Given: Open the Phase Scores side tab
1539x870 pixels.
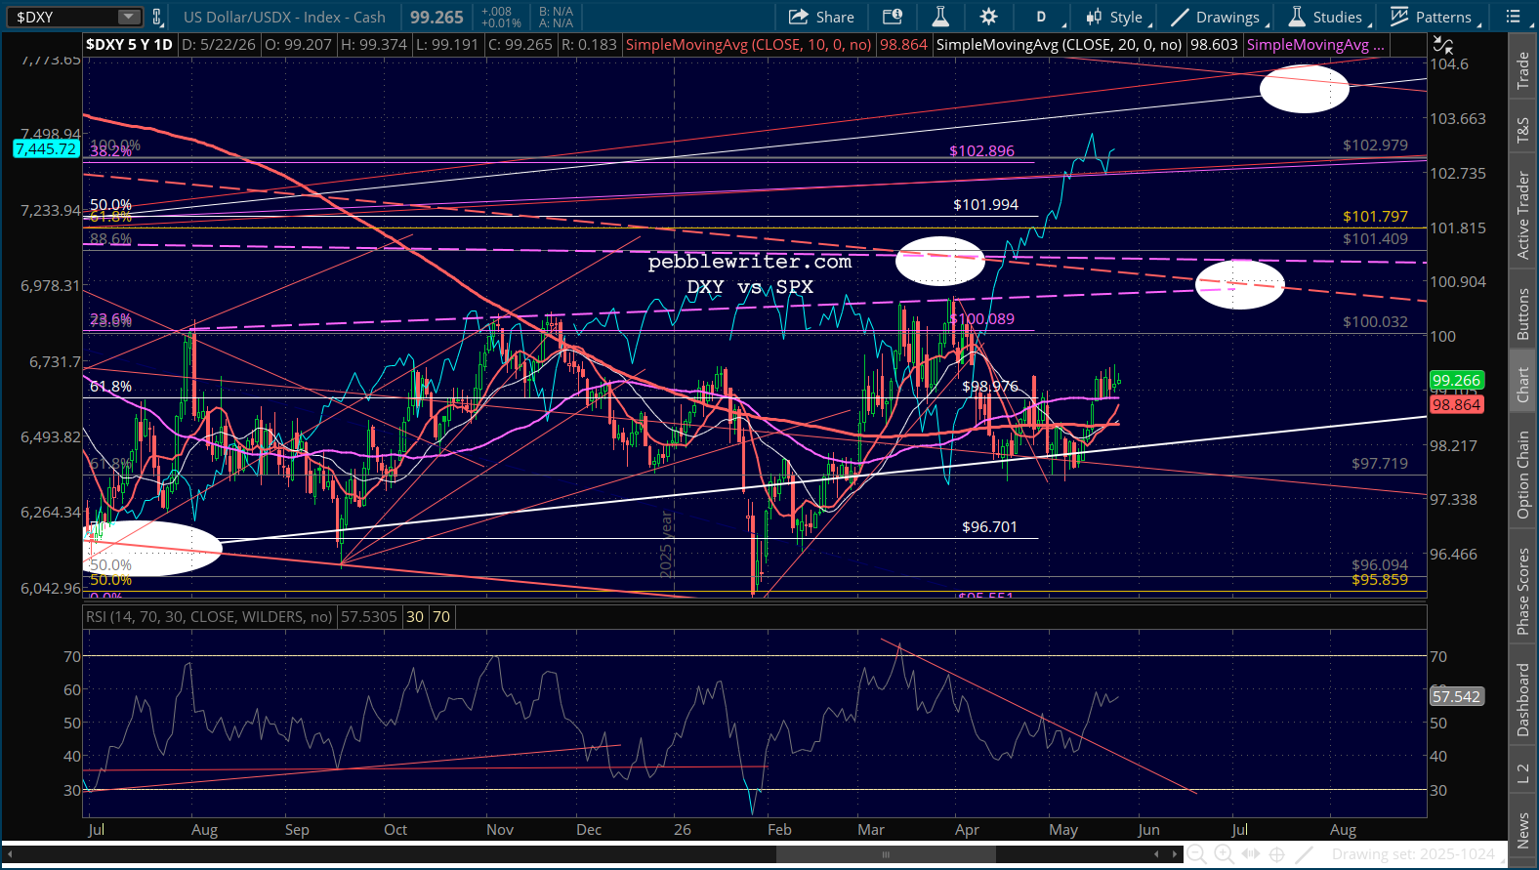Looking at the screenshot, I should click(x=1523, y=591).
